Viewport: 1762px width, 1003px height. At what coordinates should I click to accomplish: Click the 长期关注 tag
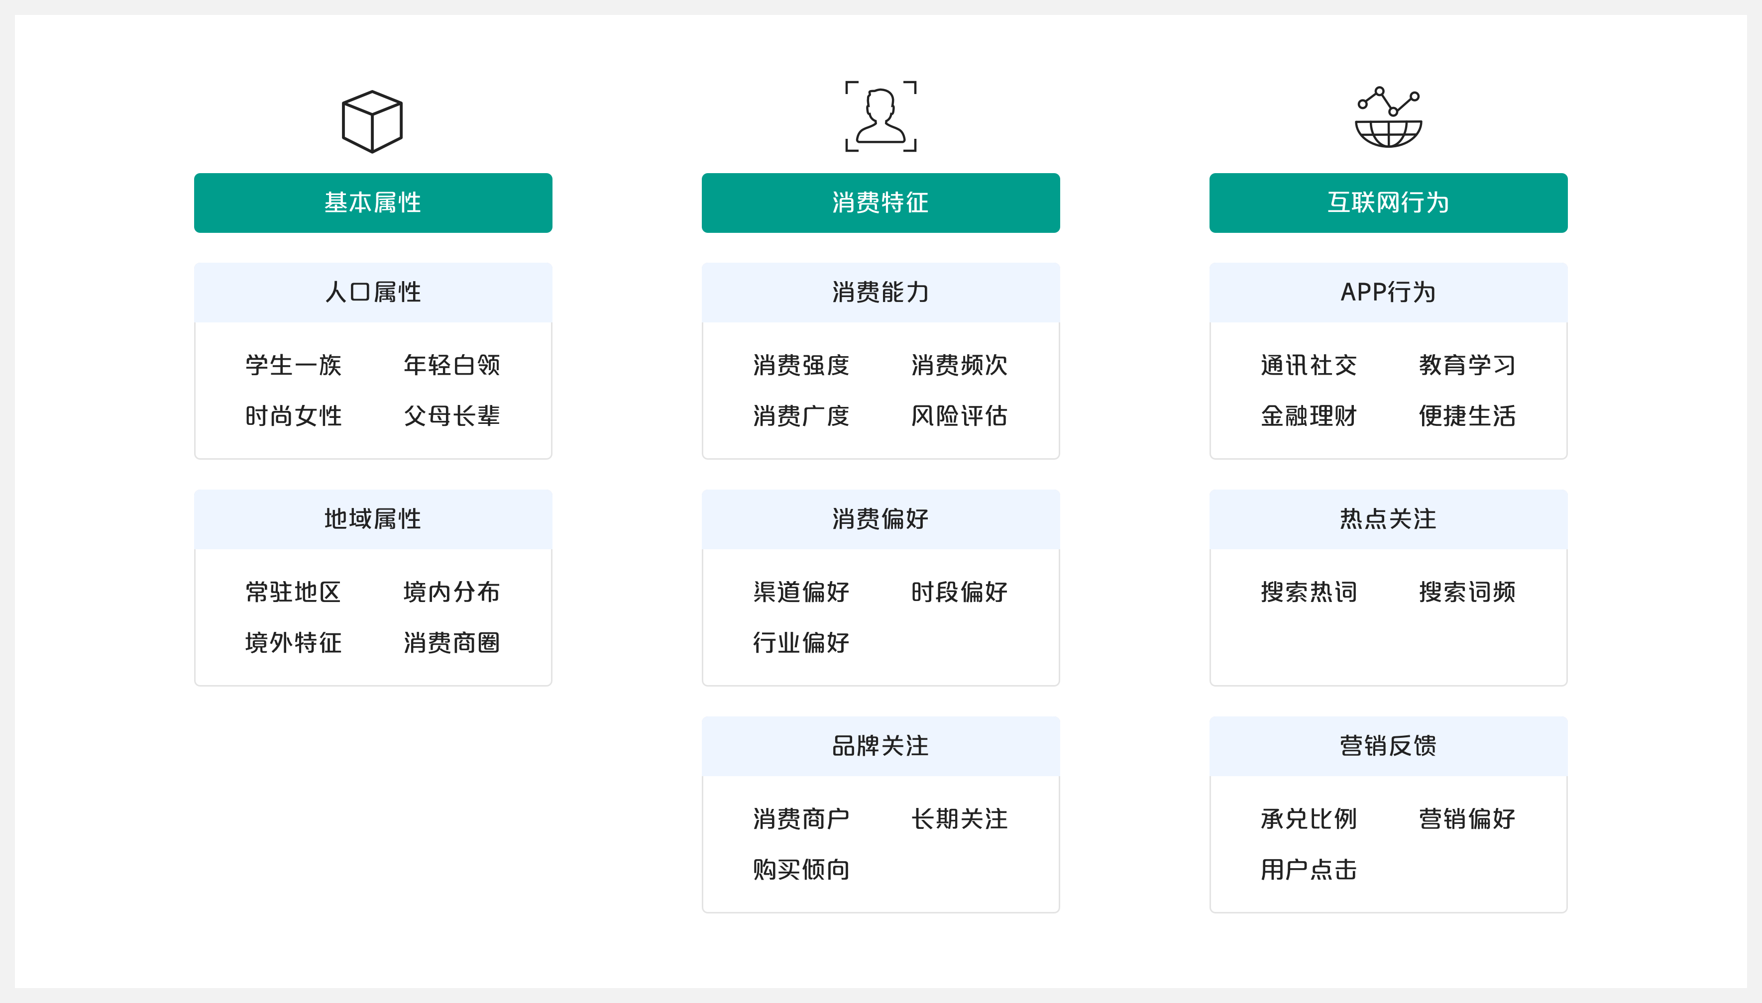(960, 819)
